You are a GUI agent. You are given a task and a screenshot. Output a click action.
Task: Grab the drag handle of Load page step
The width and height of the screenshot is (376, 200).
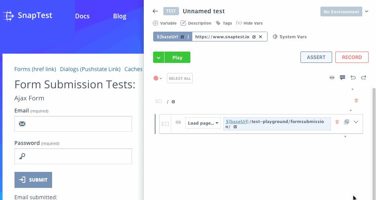(162, 124)
